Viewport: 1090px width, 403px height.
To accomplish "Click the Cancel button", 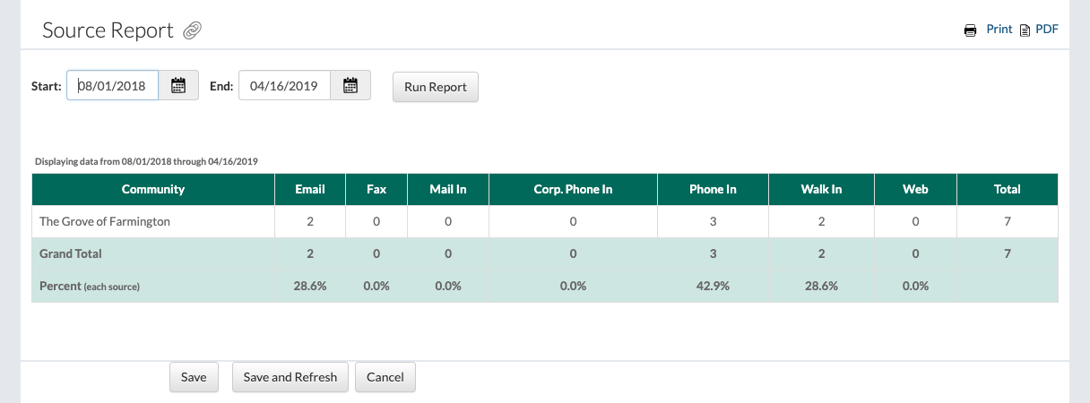I will click(385, 377).
